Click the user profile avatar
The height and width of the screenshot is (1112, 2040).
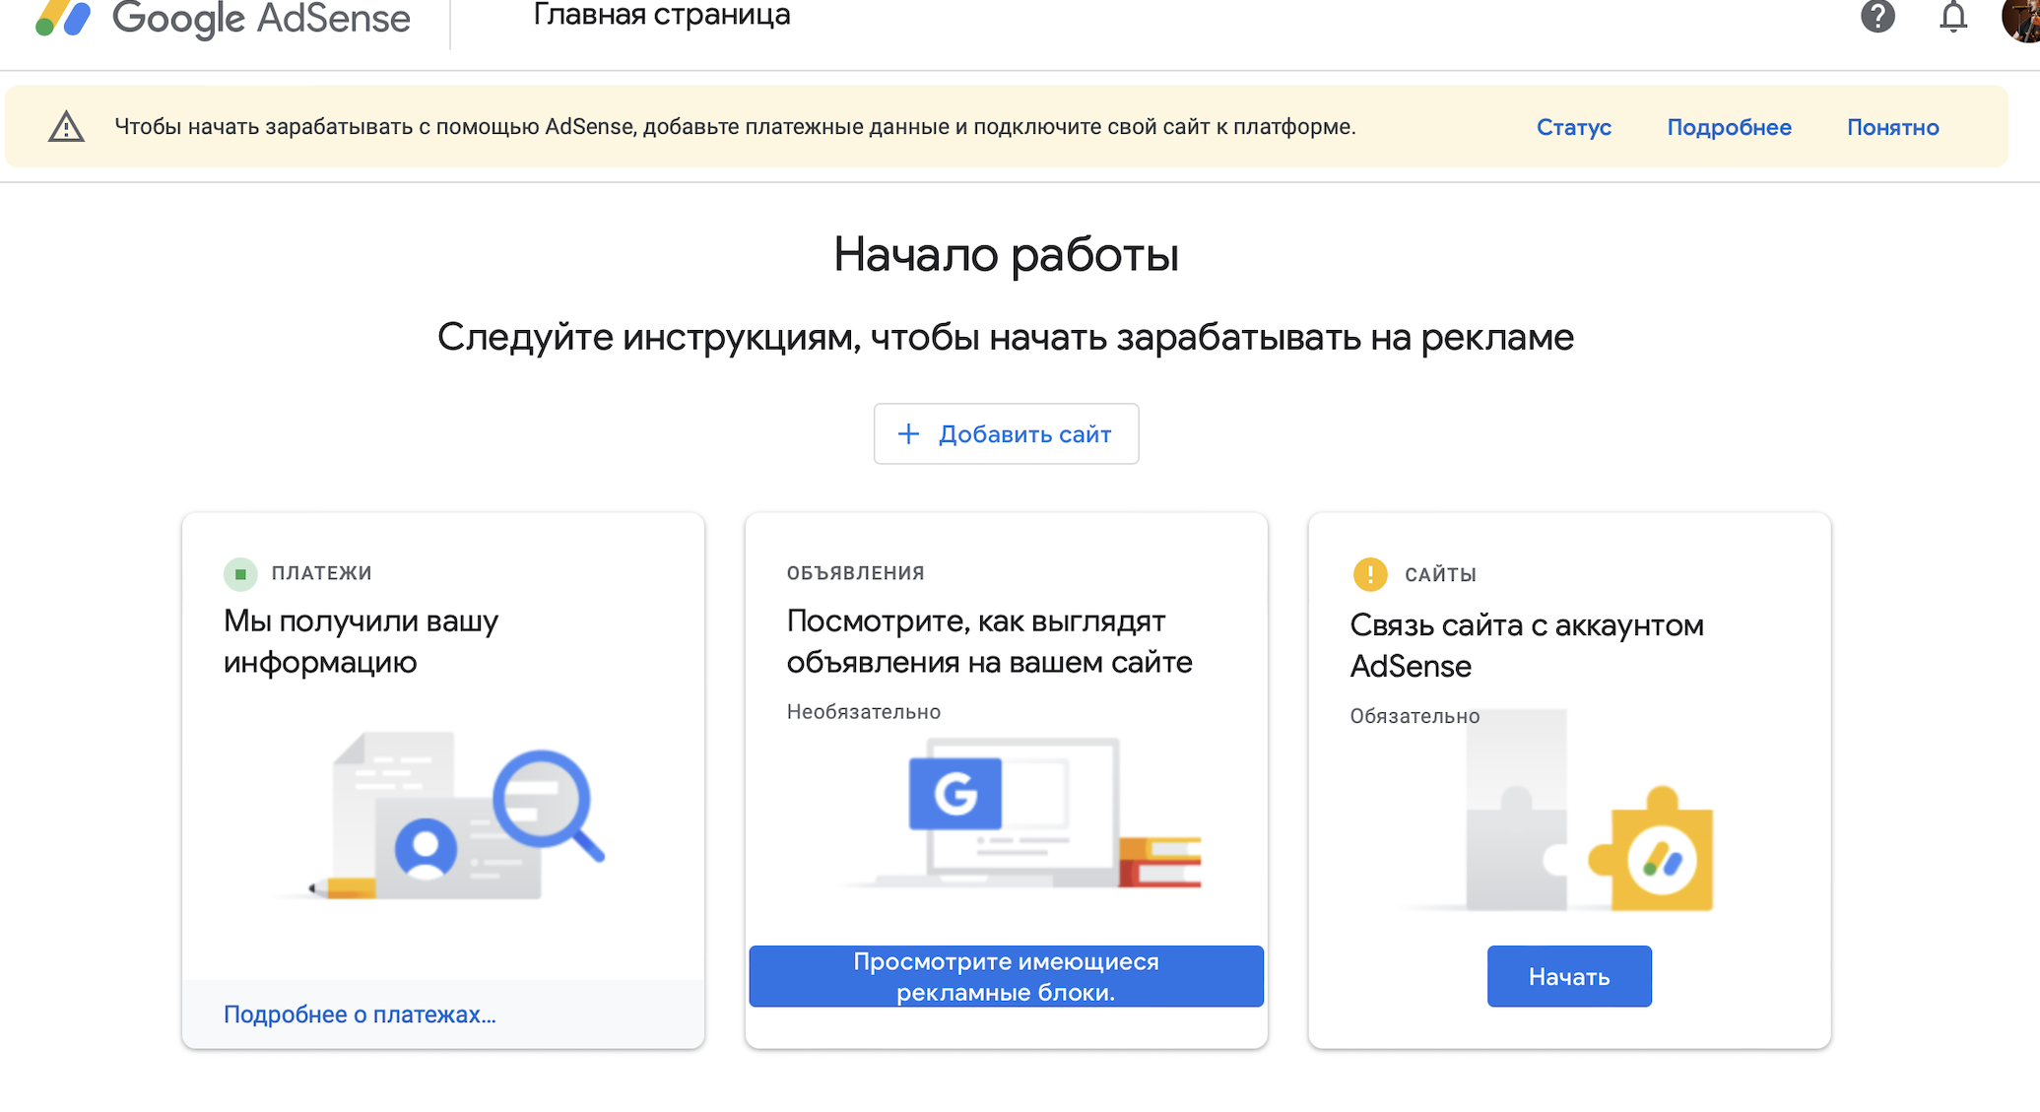(x=2021, y=20)
